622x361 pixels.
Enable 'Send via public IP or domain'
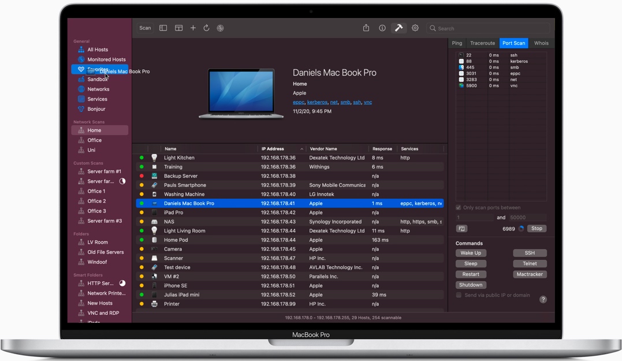click(459, 295)
